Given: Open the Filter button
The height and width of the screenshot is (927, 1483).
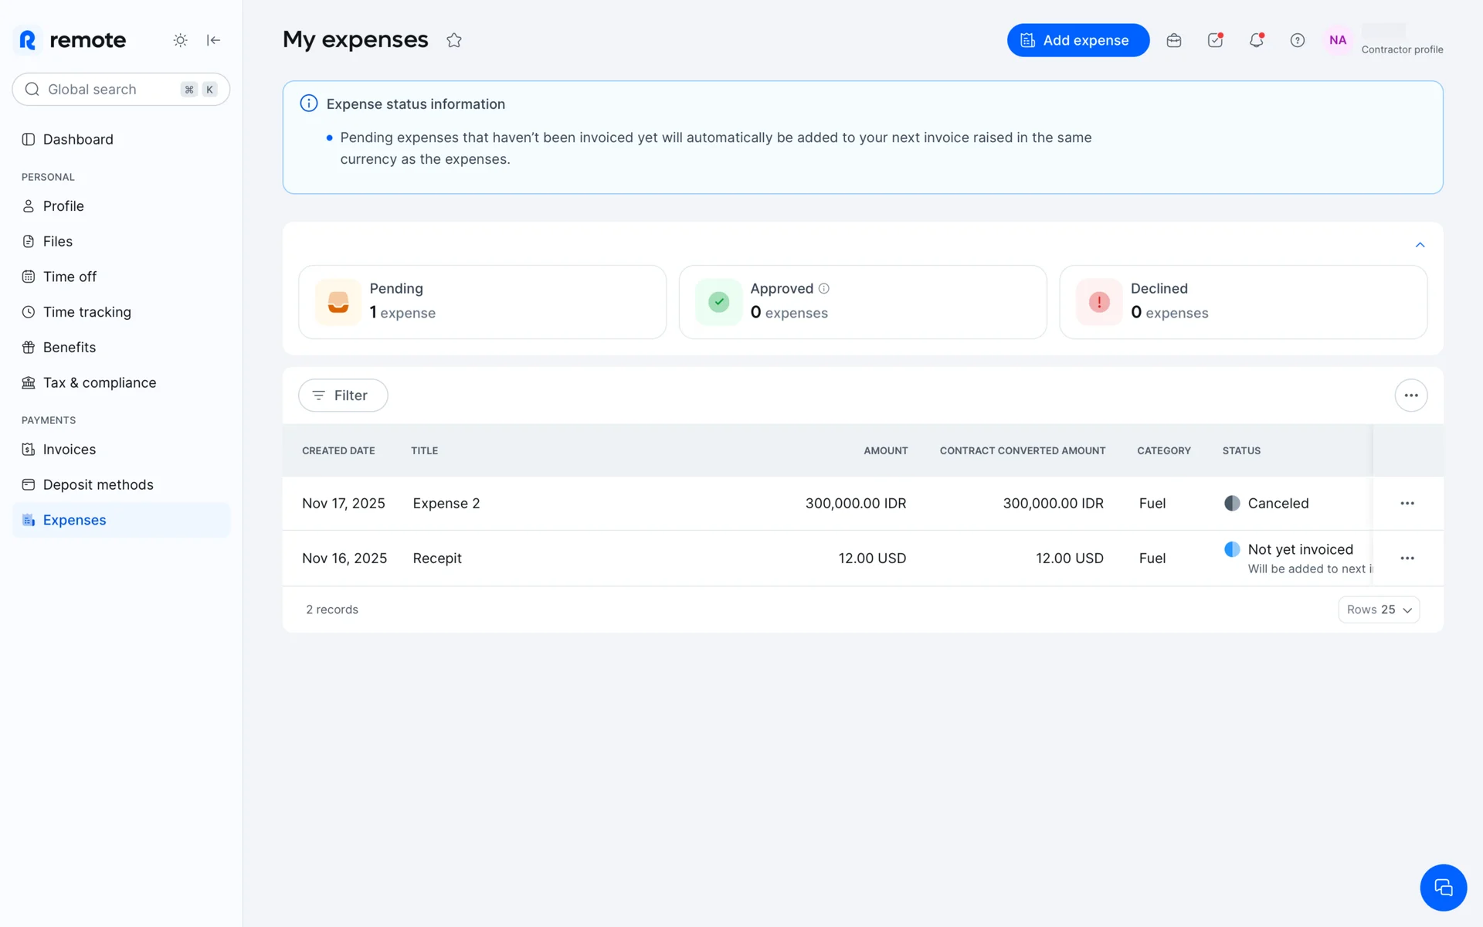Looking at the screenshot, I should (x=343, y=396).
